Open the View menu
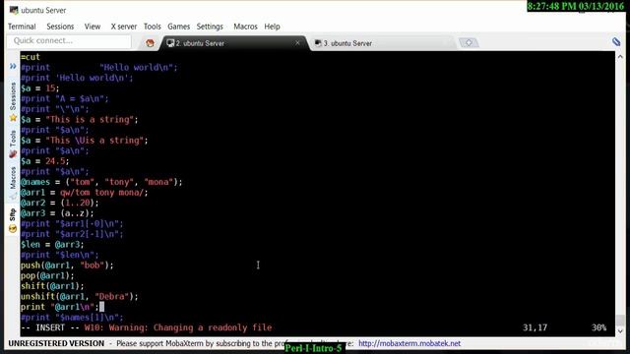The width and height of the screenshot is (630, 354). point(92,27)
